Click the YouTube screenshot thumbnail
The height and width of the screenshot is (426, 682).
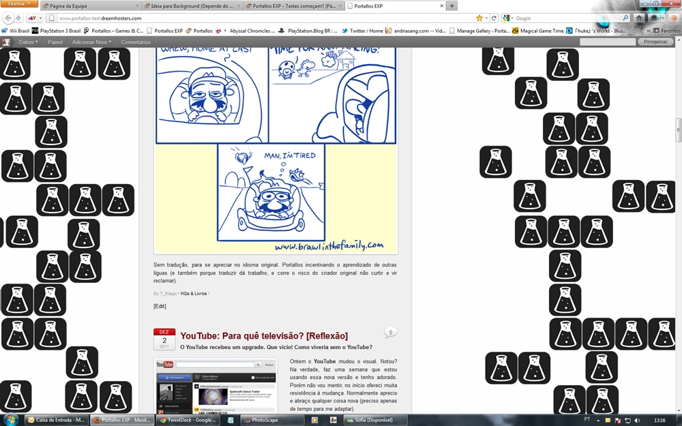[216, 386]
